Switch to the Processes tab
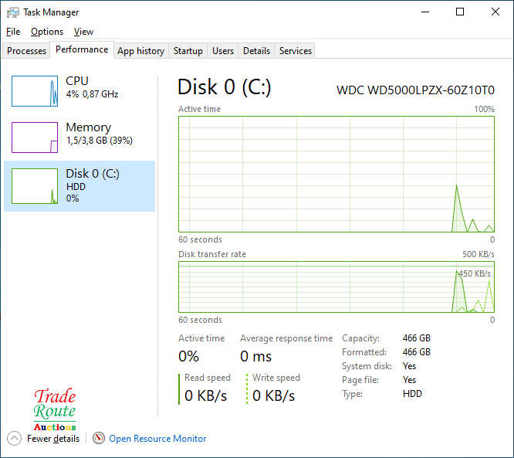Image resolution: width=514 pixels, height=458 pixels. coord(27,51)
